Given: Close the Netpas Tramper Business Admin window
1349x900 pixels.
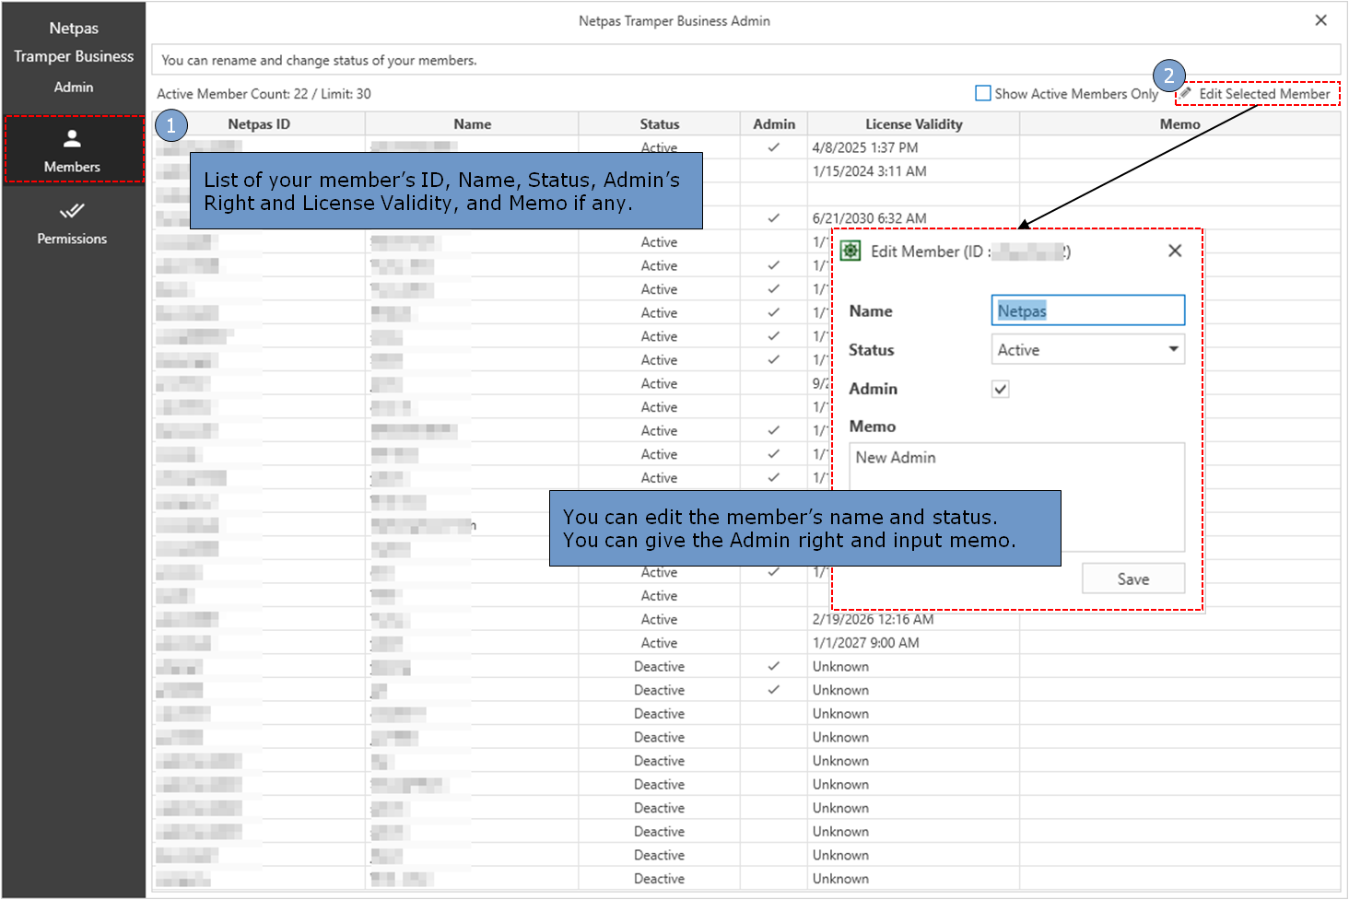Looking at the screenshot, I should [x=1320, y=20].
